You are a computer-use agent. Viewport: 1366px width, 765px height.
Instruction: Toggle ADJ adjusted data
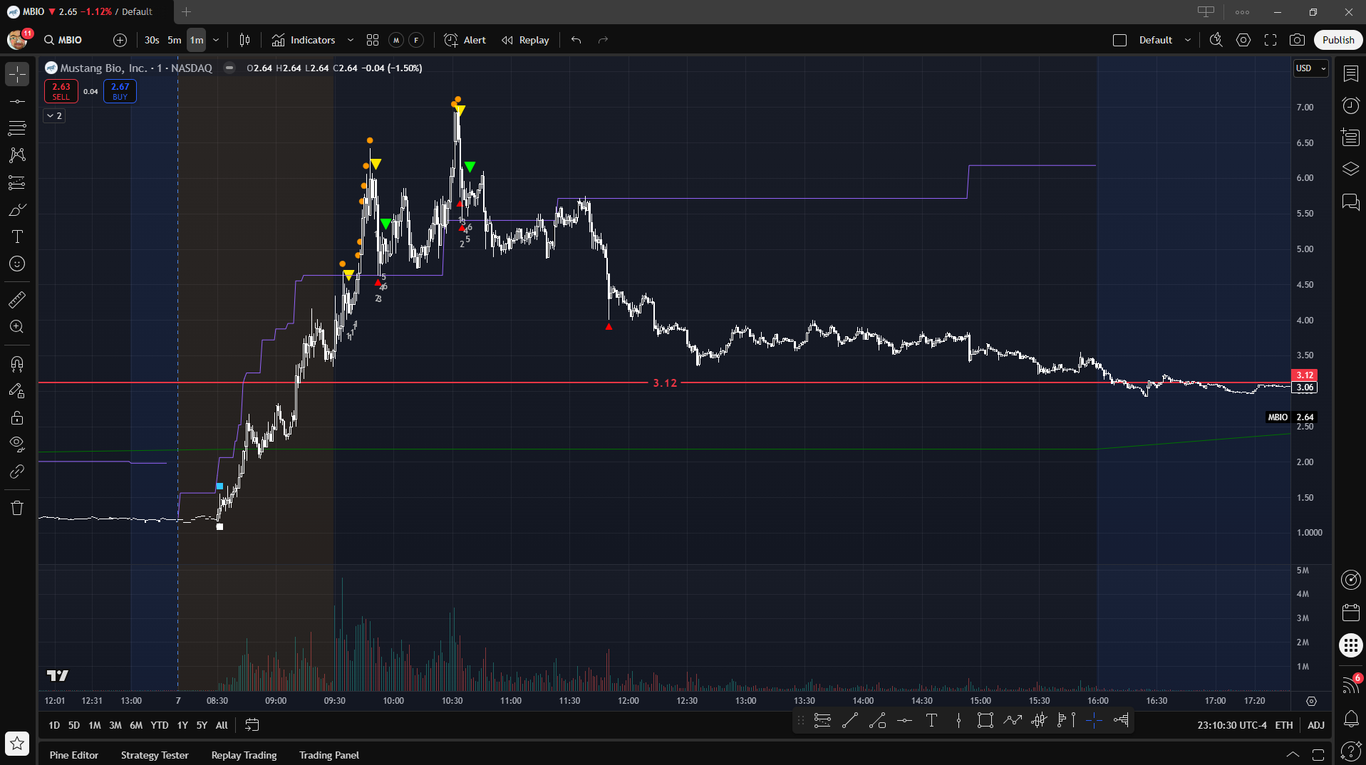pyautogui.click(x=1316, y=725)
